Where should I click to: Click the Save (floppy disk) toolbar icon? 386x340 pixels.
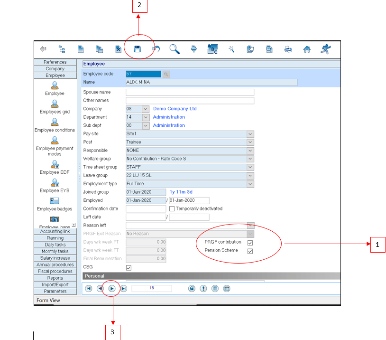pyautogui.click(x=137, y=49)
